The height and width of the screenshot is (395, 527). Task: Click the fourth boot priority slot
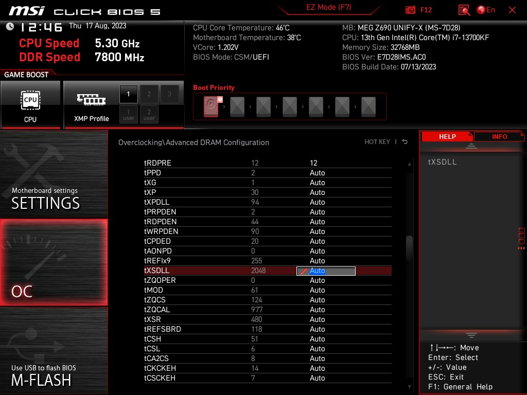click(x=290, y=107)
